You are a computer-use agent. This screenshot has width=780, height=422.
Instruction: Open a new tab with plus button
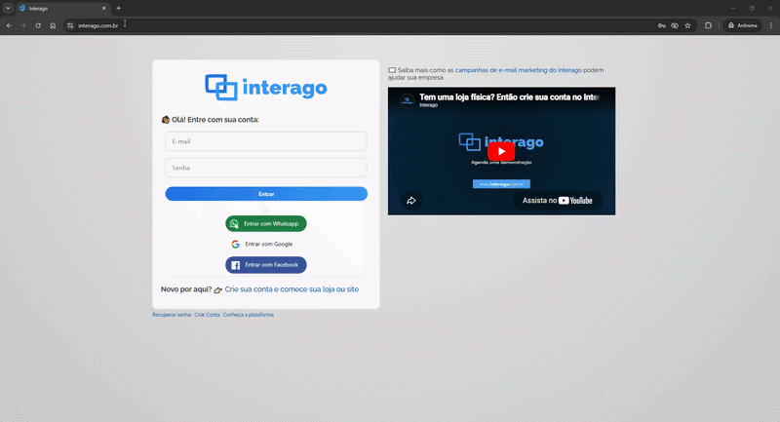[118, 8]
